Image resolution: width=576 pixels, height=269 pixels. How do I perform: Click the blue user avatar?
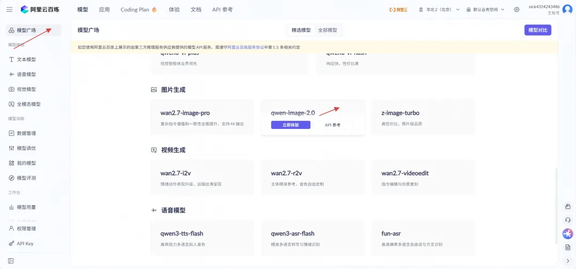click(568, 10)
